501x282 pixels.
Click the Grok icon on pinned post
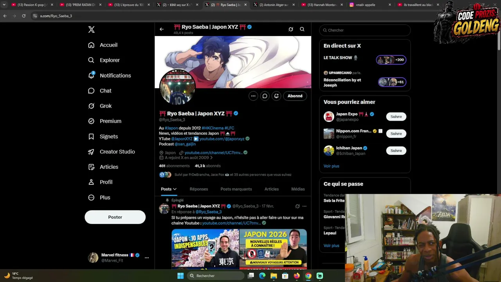point(297,206)
